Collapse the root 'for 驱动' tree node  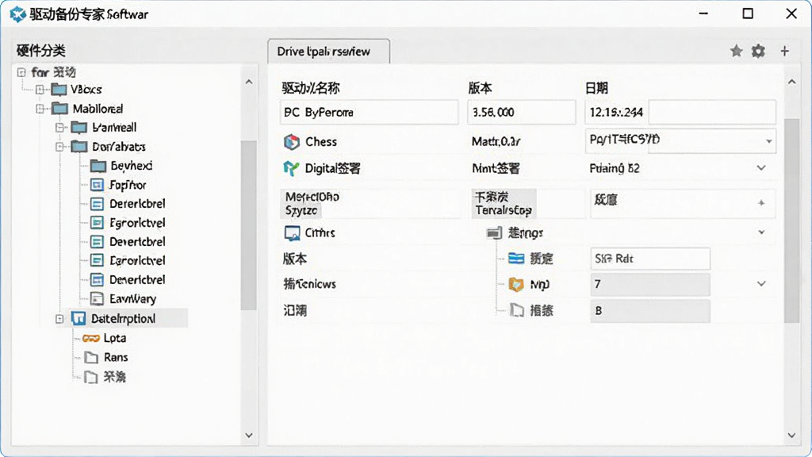click(x=21, y=72)
